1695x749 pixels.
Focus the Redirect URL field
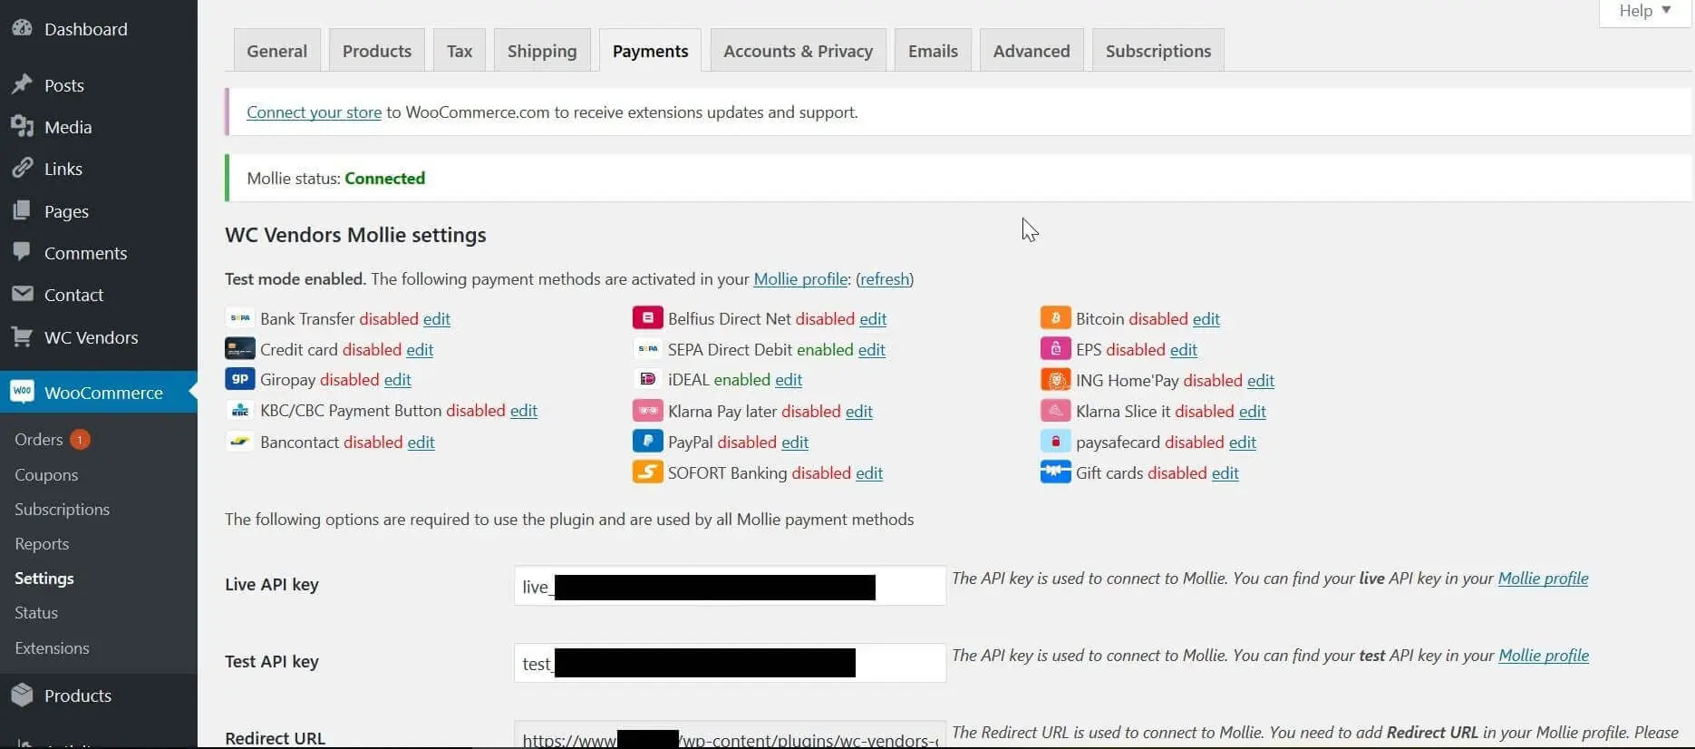730,735
